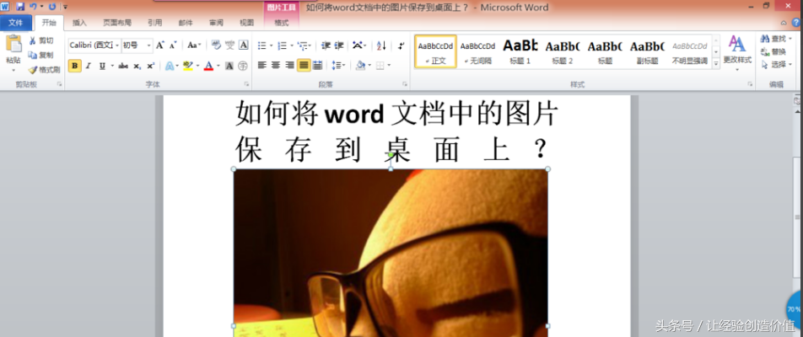Image resolution: width=803 pixels, height=337 pixels.
Task: Toggle Underline formatting
Action: tap(102, 66)
